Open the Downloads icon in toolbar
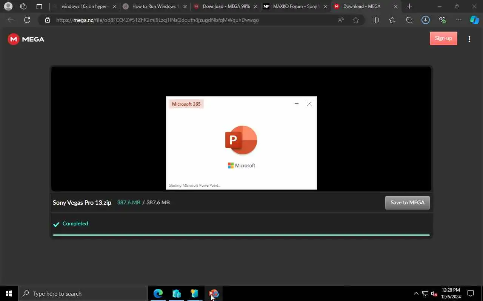483x301 pixels. pos(426,20)
